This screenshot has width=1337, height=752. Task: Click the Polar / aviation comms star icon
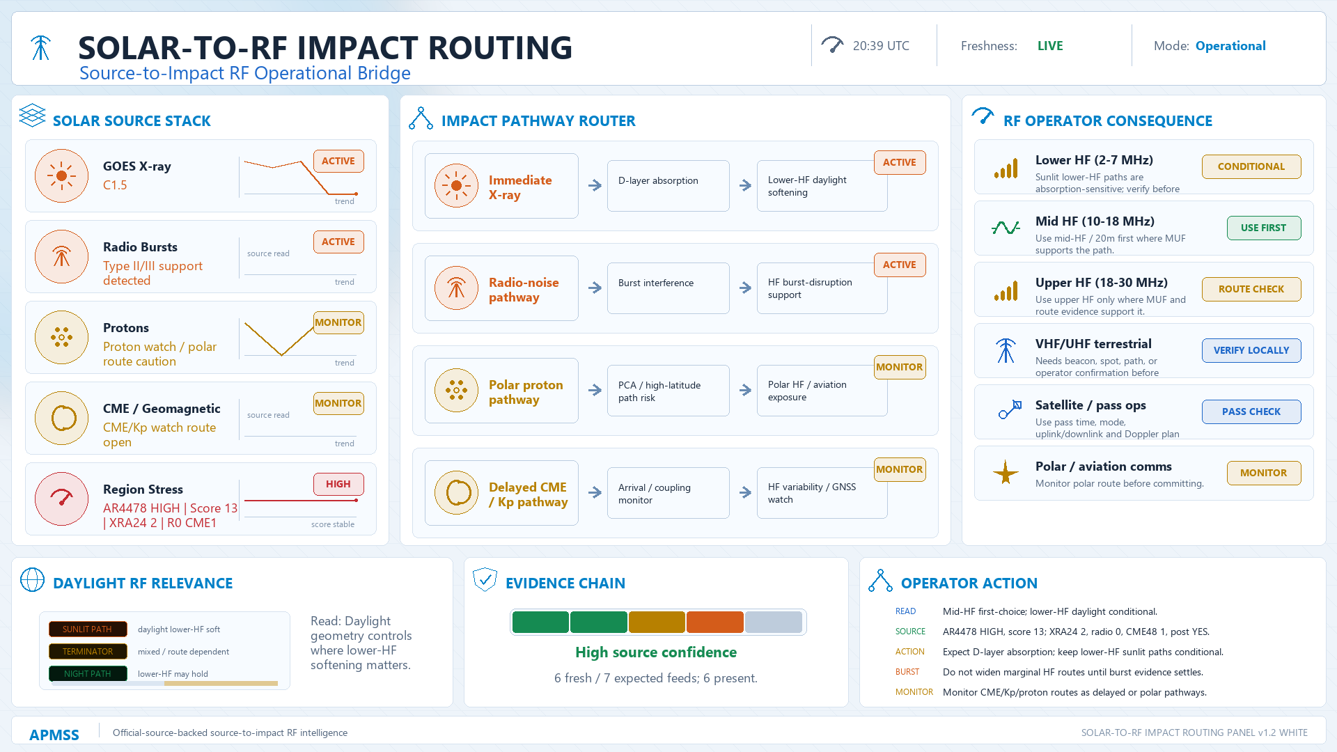point(1006,472)
